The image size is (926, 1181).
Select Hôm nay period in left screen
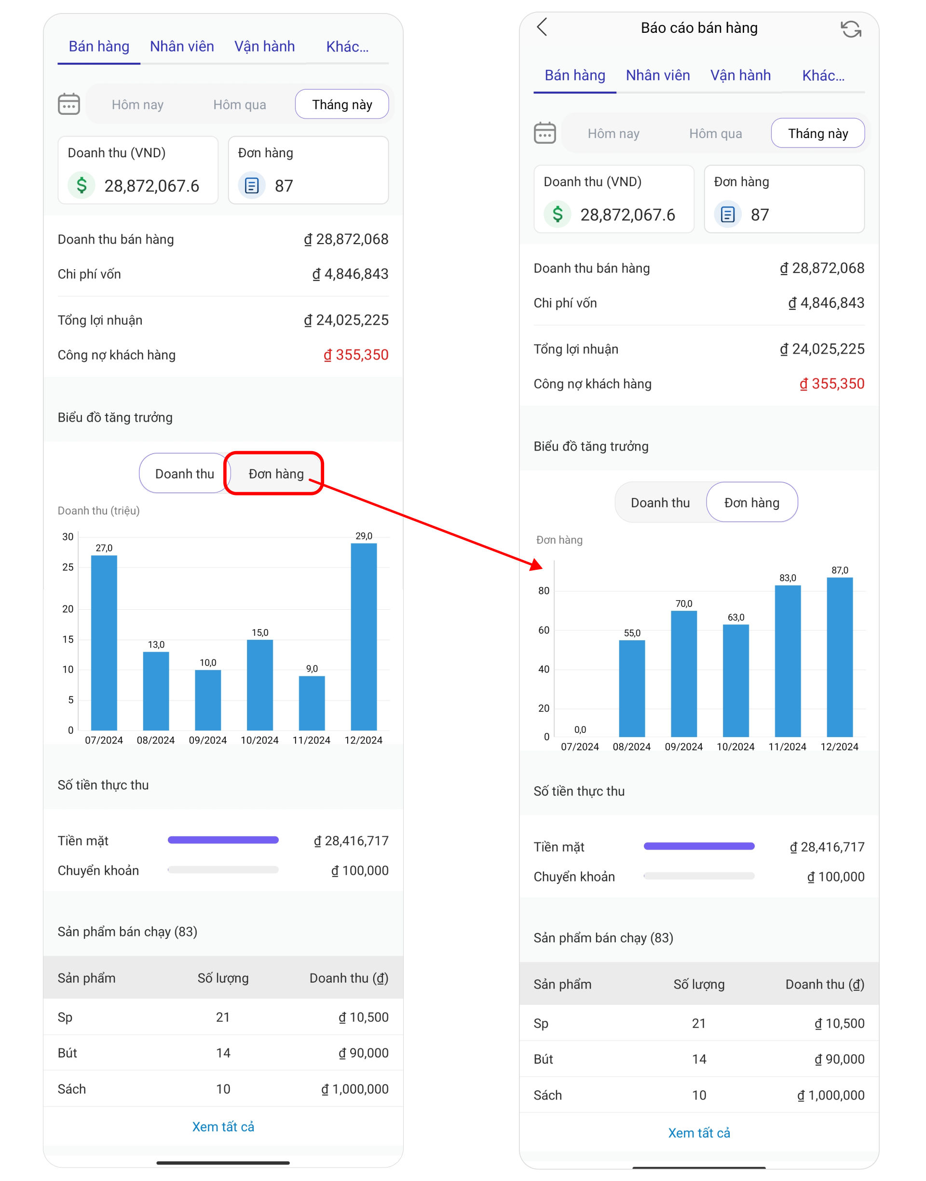(x=138, y=104)
